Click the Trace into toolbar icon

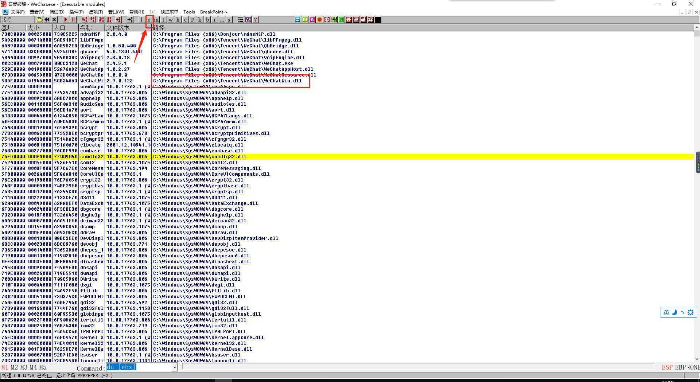101,20
